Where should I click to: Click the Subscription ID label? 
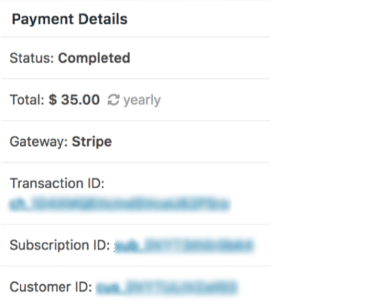(x=60, y=246)
